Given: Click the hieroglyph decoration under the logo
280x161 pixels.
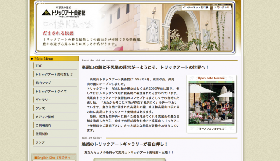Looking at the screenshot, I should pyautogui.click(x=68, y=25).
